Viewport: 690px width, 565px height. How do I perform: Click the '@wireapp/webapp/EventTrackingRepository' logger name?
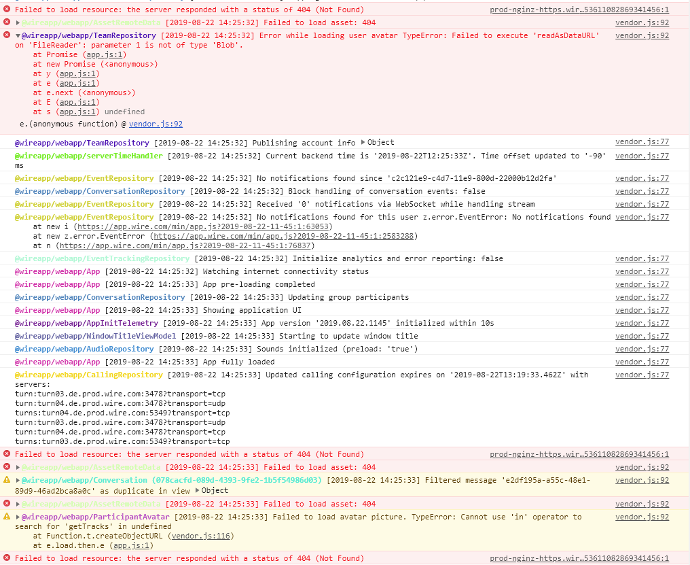pyautogui.click(x=102, y=258)
